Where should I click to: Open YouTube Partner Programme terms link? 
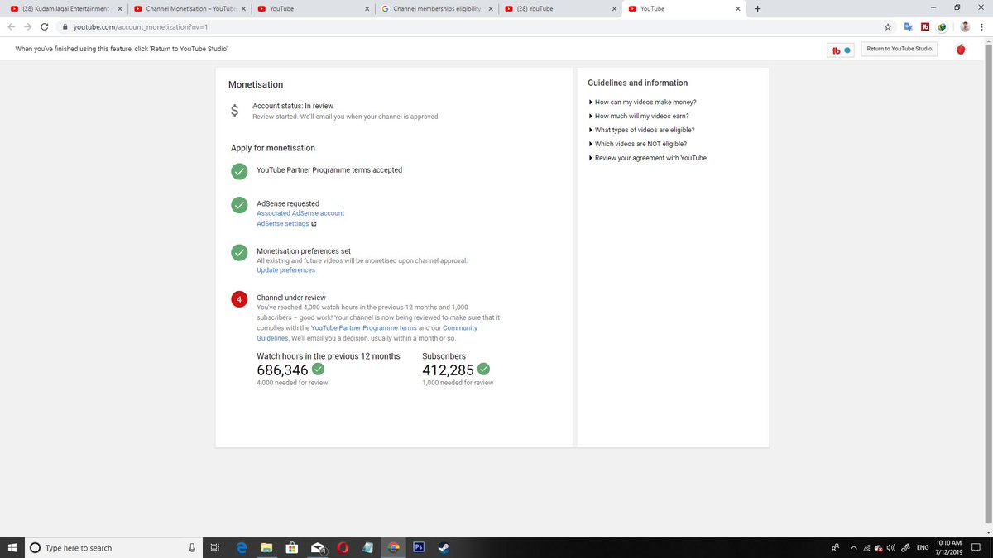(364, 328)
